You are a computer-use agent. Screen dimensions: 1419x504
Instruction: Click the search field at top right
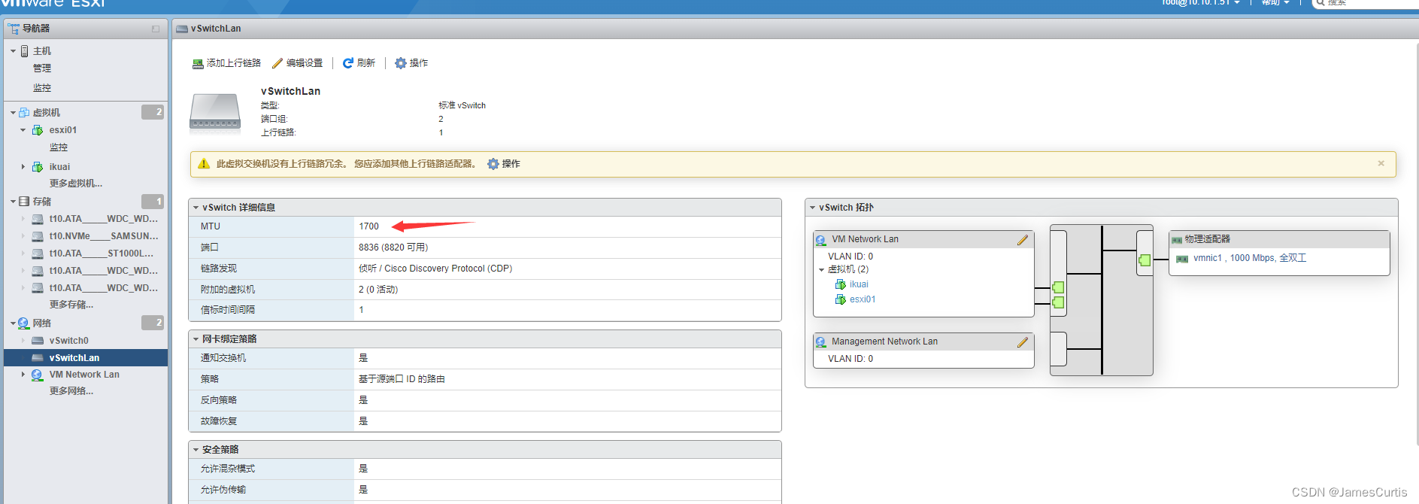pos(1366,4)
